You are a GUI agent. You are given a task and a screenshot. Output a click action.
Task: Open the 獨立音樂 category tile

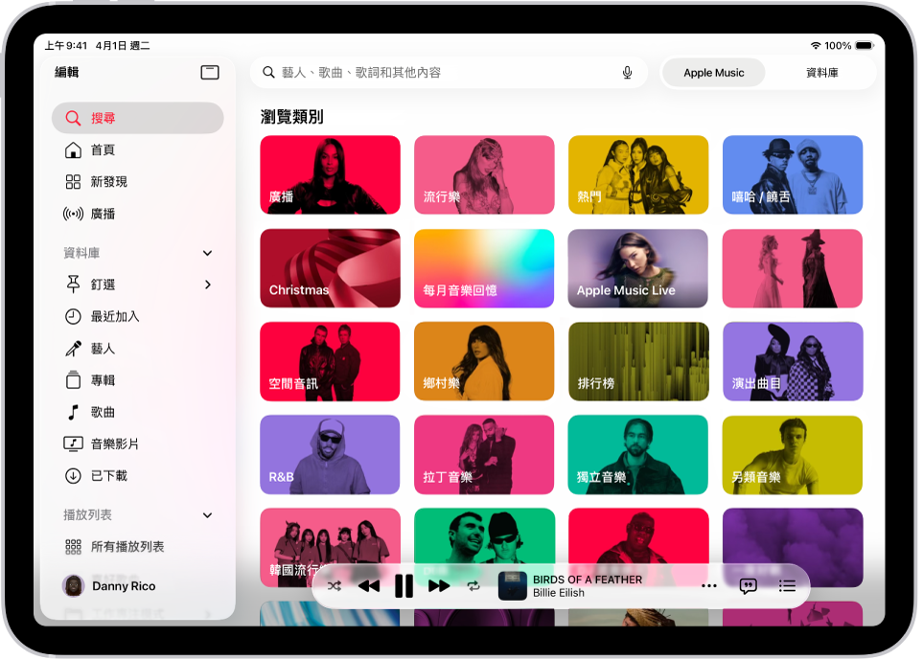pyautogui.click(x=638, y=455)
